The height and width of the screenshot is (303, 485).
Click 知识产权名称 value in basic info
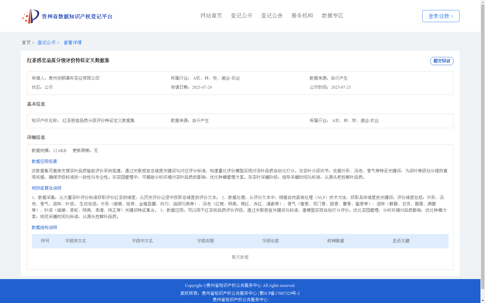pos(99,121)
